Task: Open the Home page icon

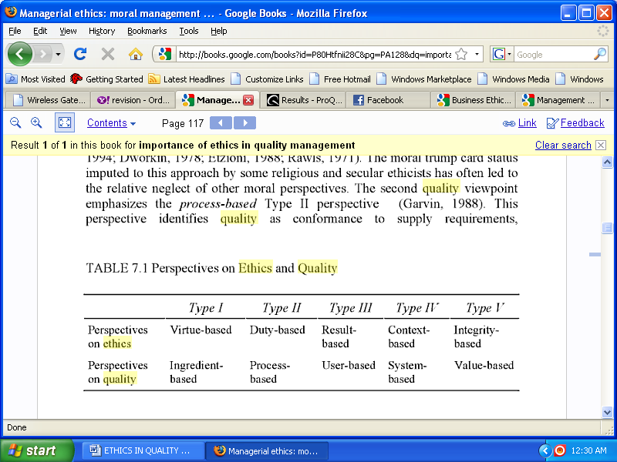Action: pyautogui.click(x=136, y=54)
